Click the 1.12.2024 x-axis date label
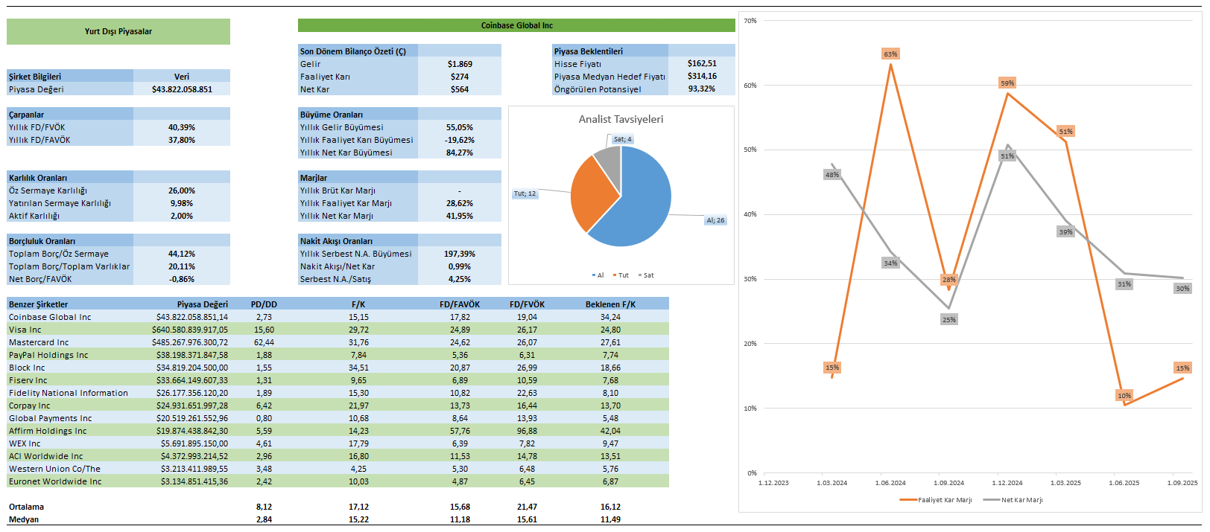Image resolution: width=1210 pixels, height=532 pixels. point(1007,483)
